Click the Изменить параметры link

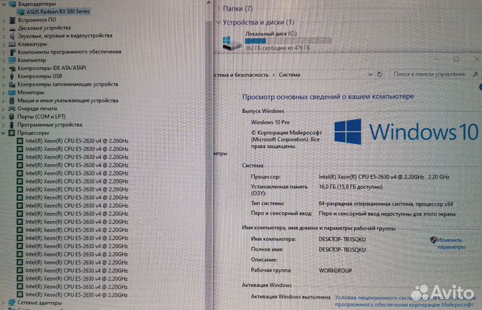[450, 243]
